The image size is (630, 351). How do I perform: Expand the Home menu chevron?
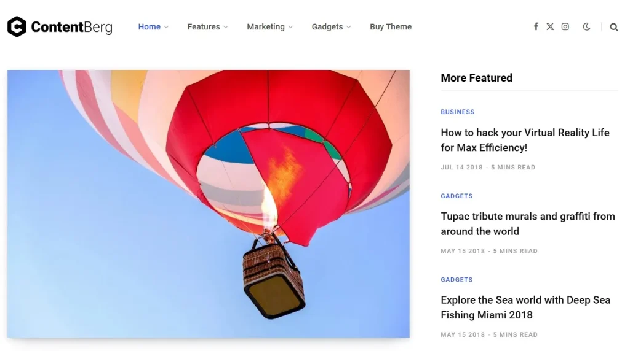pyautogui.click(x=166, y=27)
